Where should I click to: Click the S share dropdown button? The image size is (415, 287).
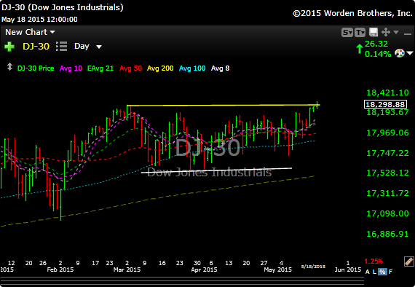347,33
